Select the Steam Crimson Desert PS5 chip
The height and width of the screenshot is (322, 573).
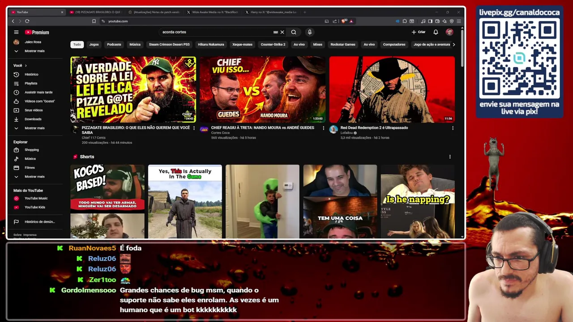point(169,44)
